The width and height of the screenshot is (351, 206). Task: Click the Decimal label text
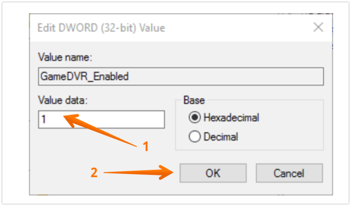[221, 136]
